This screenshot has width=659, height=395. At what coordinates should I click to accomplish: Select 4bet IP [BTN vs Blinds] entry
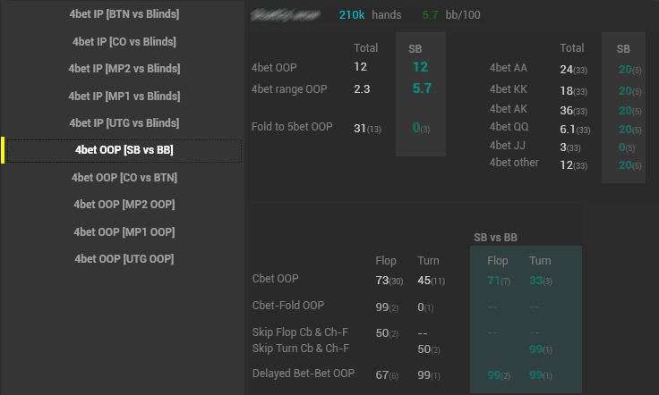[124, 14]
